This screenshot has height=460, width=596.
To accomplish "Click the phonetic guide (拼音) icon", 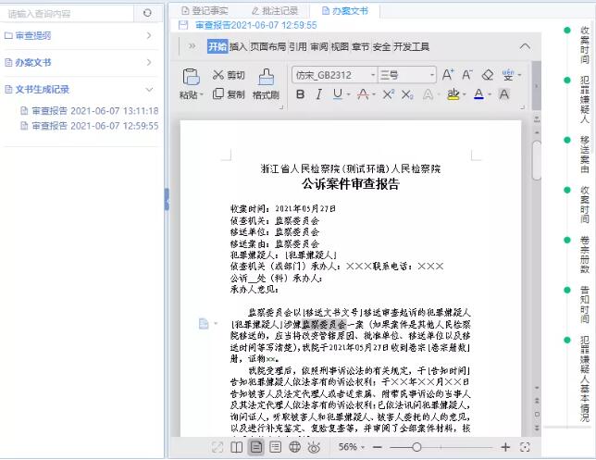I will (508, 75).
